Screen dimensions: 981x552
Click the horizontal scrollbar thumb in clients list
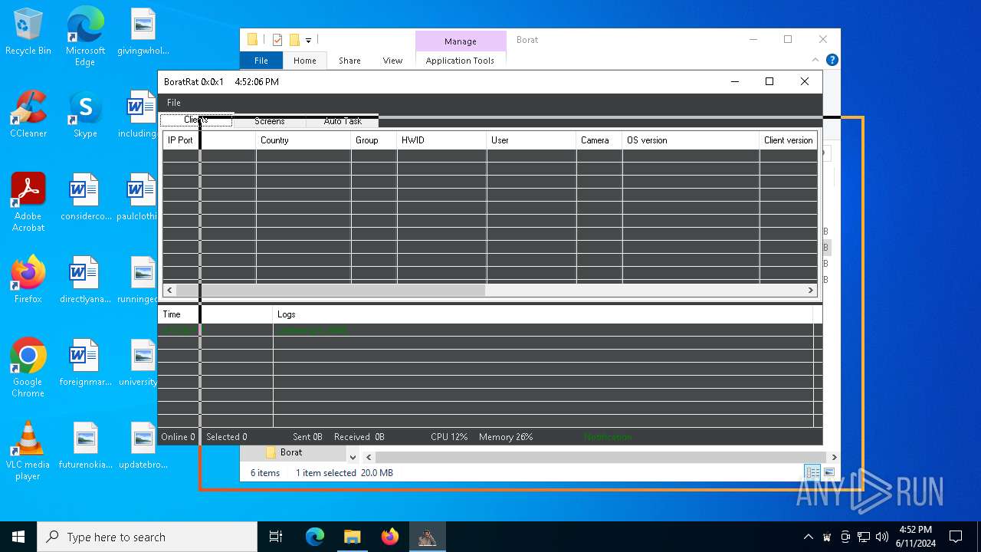[330, 291]
